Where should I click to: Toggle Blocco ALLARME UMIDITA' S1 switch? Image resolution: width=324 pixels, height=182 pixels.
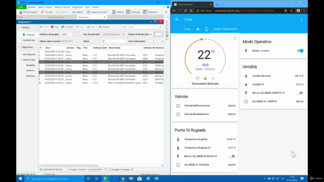click(x=300, y=93)
